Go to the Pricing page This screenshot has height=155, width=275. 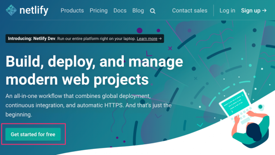(x=98, y=11)
